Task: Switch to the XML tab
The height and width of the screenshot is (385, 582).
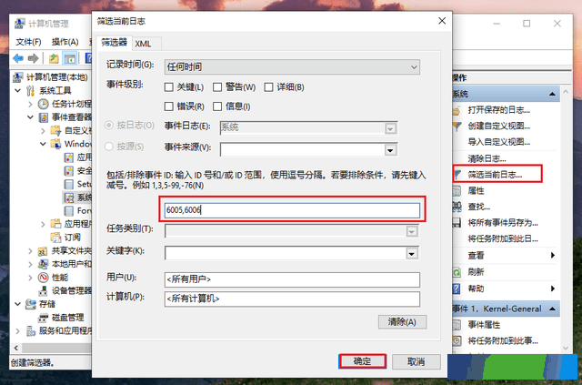Action: tap(144, 44)
